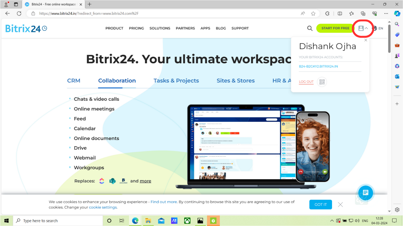Open Browser essentials heart icon
Viewport: 403px width, 226px height.
[374, 13]
